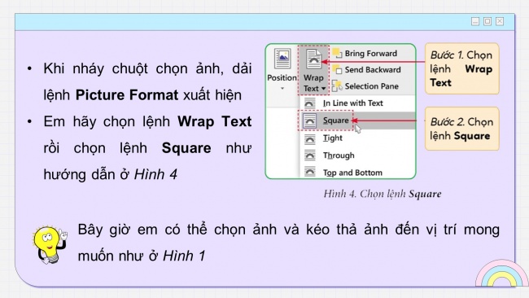Select the Square wrapping option
Viewport: 529px width, 298px height.
[x=335, y=121]
